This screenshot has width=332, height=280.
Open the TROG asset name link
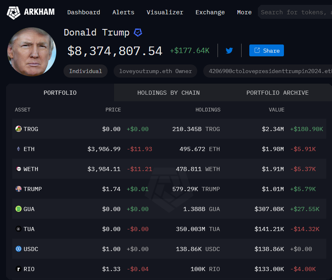pyautogui.click(x=31, y=129)
